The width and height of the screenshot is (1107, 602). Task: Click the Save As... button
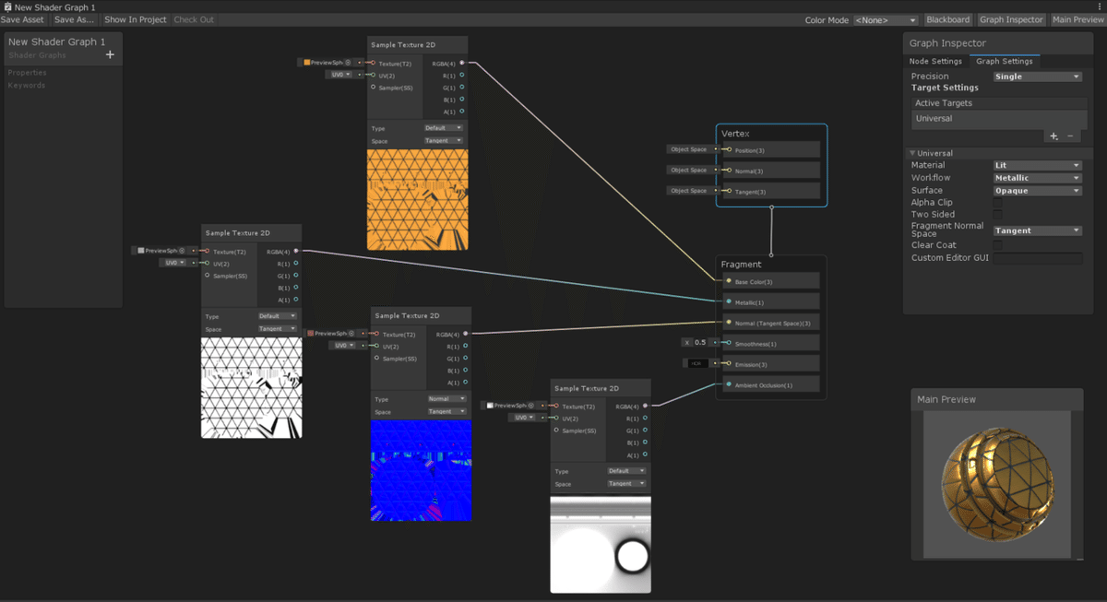coord(74,19)
